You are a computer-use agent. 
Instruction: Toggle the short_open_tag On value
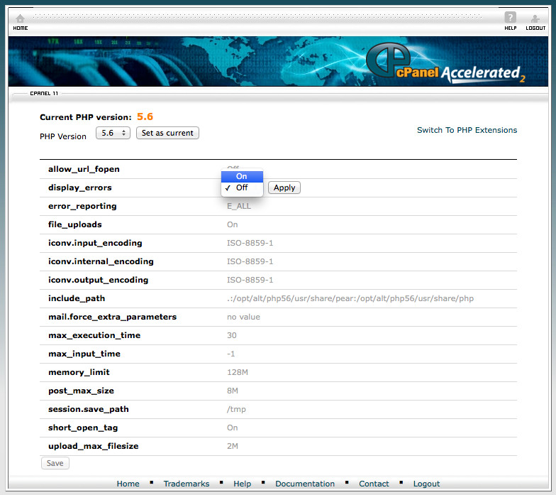pyautogui.click(x=232, y=428)
